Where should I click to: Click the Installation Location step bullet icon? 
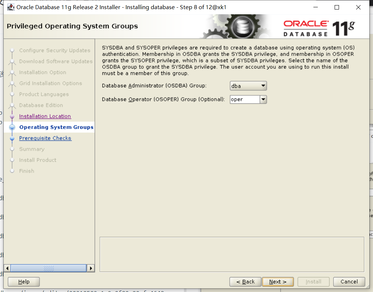pyautogui.click(x=12, y=117)
